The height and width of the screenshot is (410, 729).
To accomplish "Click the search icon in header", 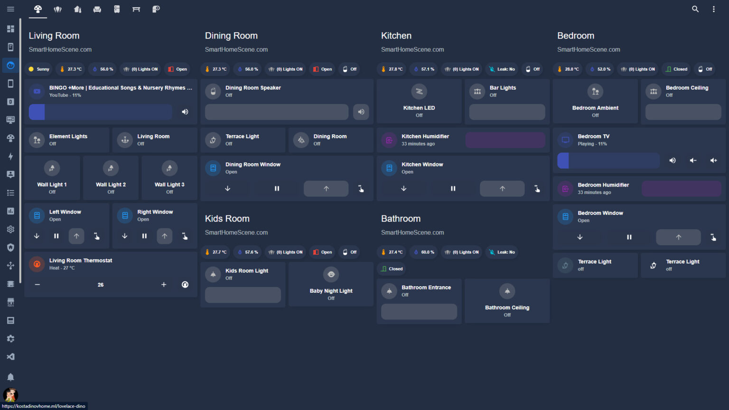I will (695, 9).
